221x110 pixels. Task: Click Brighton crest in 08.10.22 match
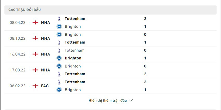pos(59,35)
